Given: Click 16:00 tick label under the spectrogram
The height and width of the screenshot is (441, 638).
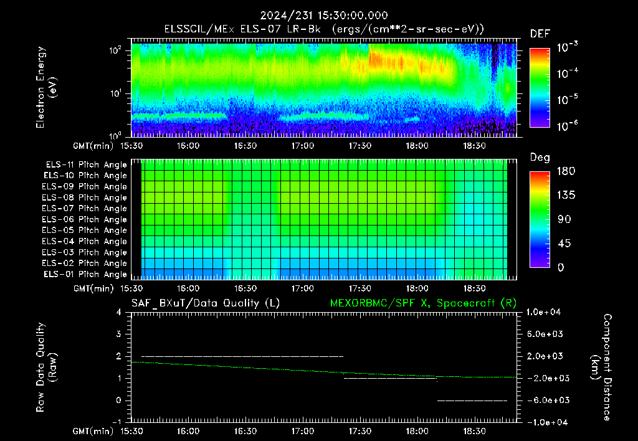Looking at the screenshot, I should click(x=188, y=146).
